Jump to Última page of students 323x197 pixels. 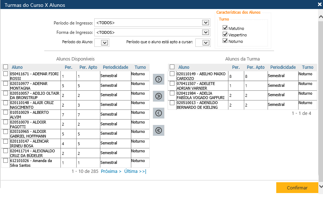[x=135, y=171]
